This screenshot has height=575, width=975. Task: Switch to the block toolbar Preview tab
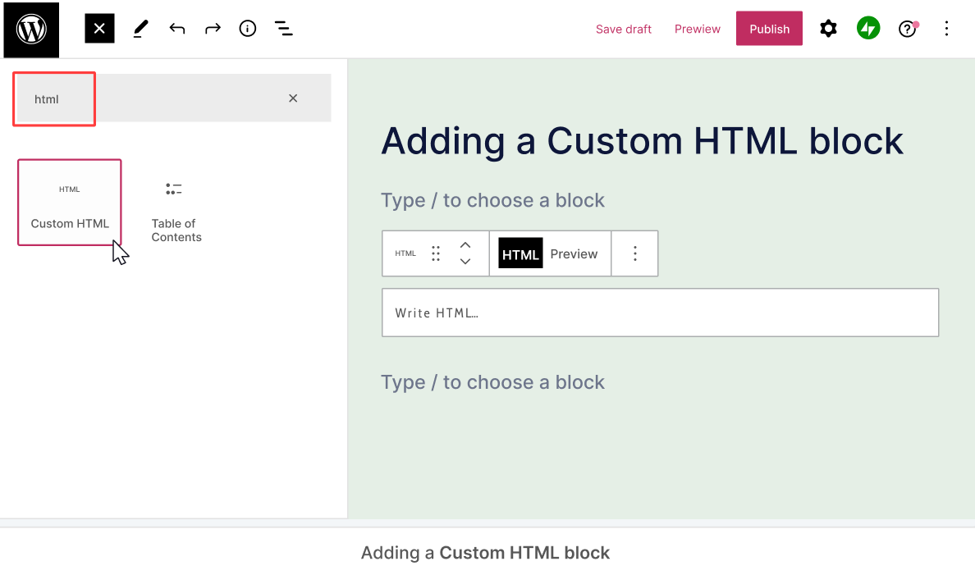coord(574,253)
